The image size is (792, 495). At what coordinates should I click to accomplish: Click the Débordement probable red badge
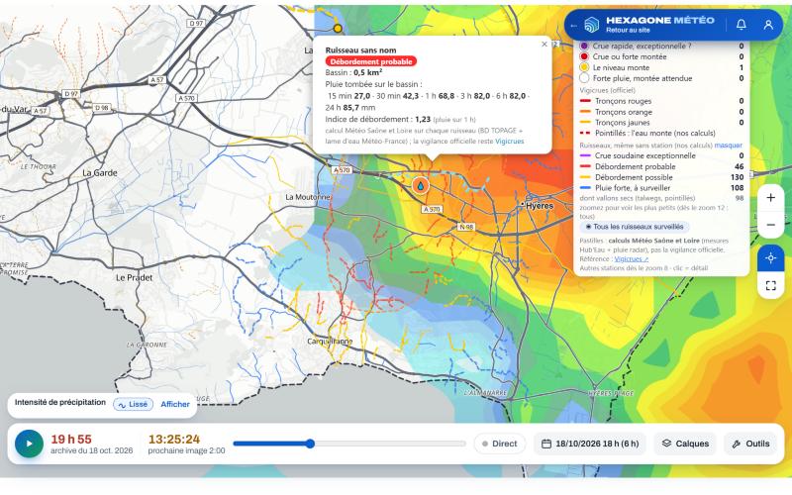coord(371,61)
